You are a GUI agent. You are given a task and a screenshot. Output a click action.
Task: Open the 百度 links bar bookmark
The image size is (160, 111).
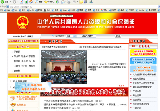pos(113,10)
